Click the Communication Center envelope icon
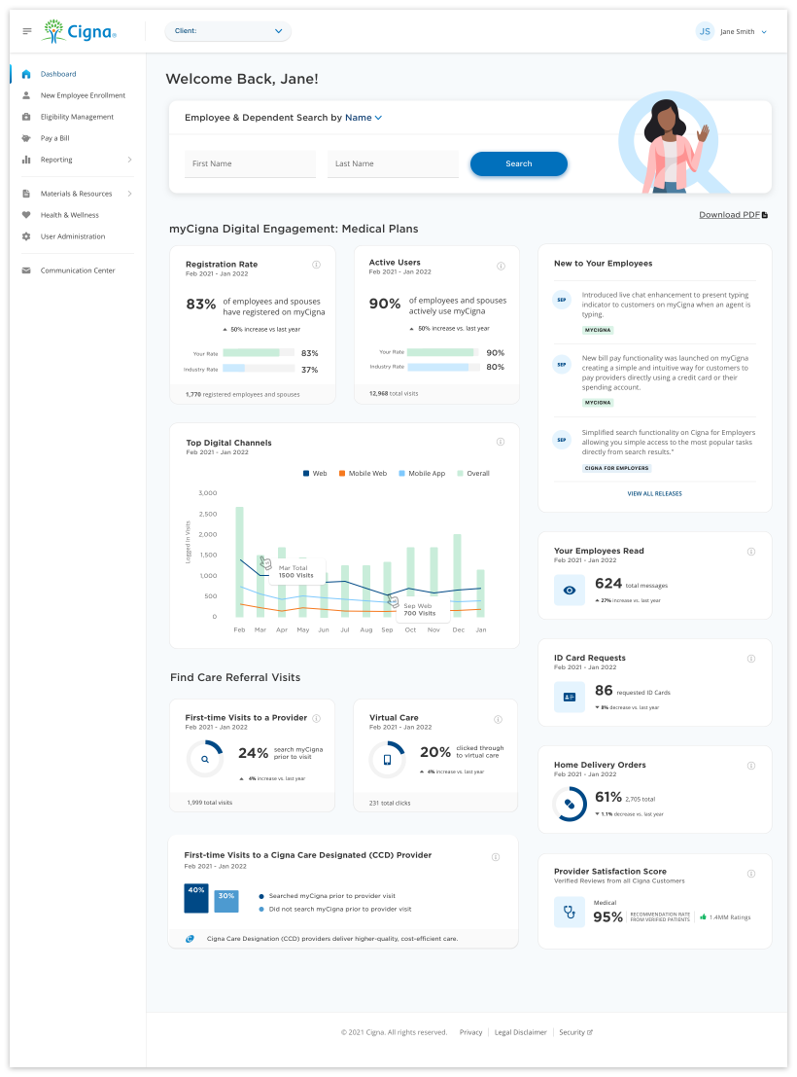797x1077 pixels. pos(26,270)
